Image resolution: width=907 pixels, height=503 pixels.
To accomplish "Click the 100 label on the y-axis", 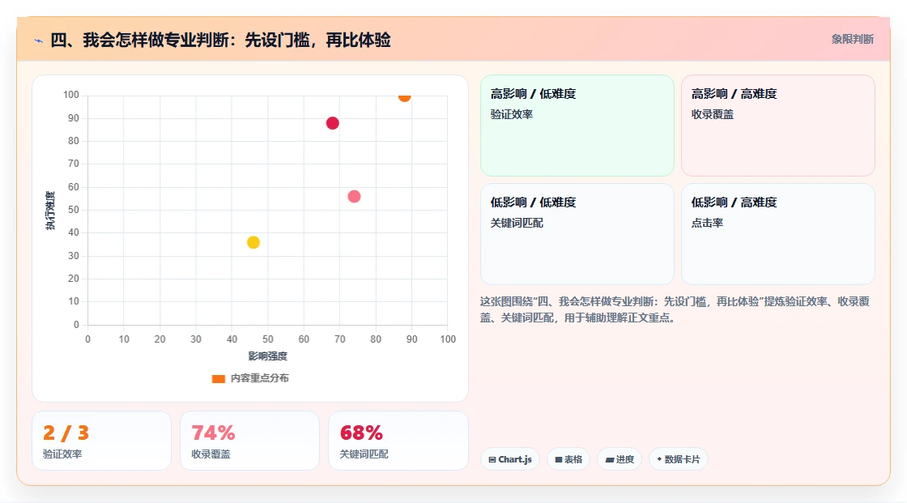I will click(x=71, y=95).
